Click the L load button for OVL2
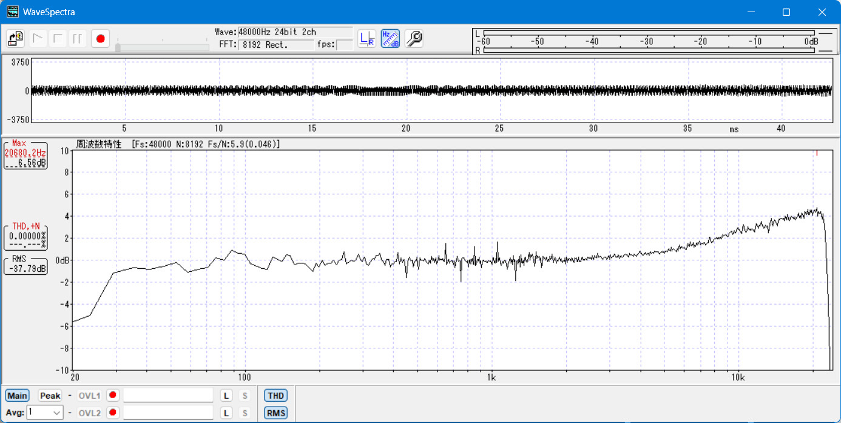 point(226,413)
